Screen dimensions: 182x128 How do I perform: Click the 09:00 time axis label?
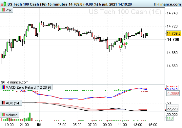107,125
